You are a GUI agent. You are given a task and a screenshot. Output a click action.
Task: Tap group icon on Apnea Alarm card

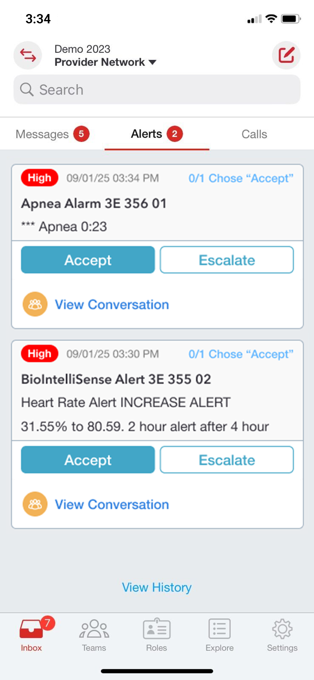[35, 304]
